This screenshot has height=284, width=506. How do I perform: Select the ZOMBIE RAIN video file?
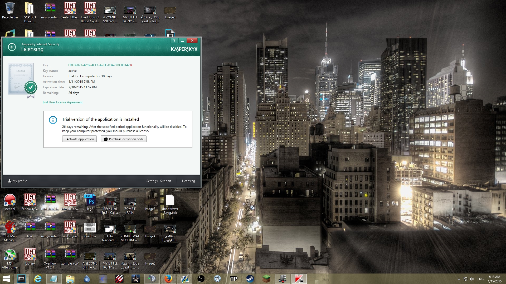click(130, 206)
